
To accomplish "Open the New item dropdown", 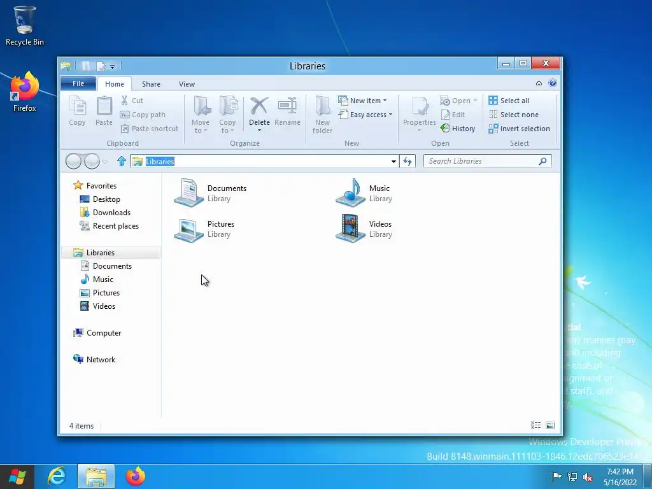I will (x=362, y=101).
